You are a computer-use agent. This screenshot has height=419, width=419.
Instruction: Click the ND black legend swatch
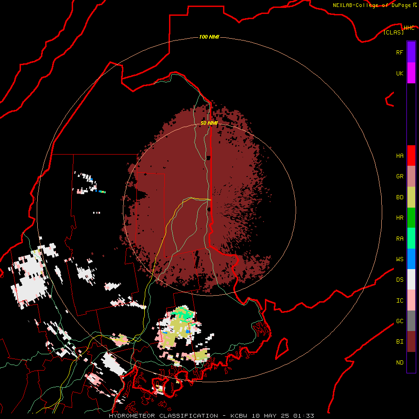(x=411, y=362)
